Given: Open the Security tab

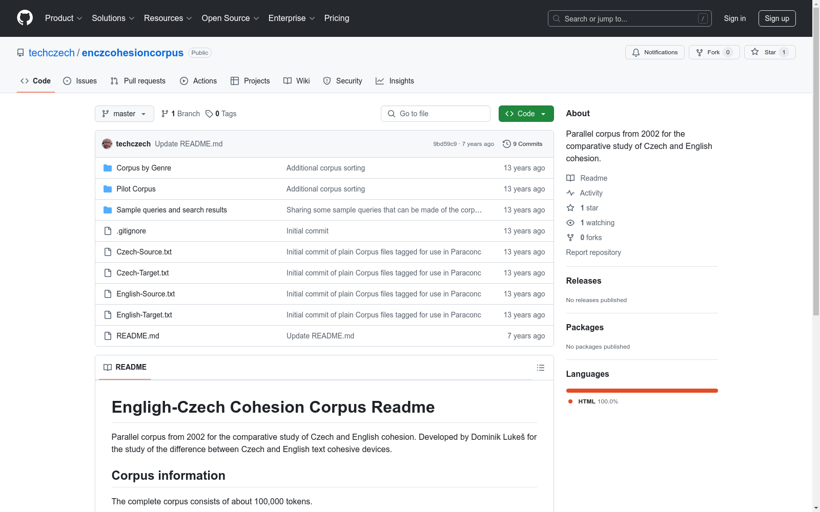Looking at the screenshot, I should pyautogui.click(x=343, y=81).
